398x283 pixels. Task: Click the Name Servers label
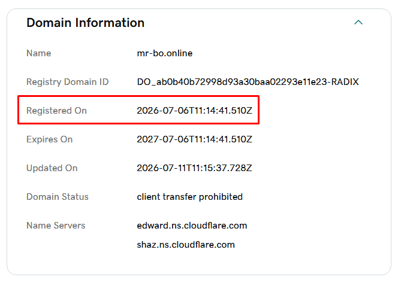click(56, 226)
